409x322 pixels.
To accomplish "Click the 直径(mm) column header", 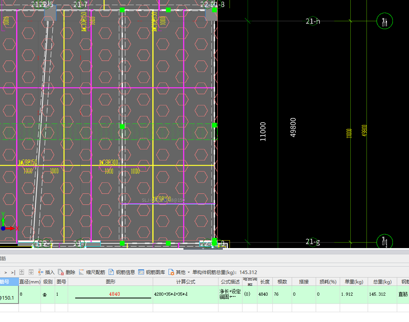I will coord(30,282).
